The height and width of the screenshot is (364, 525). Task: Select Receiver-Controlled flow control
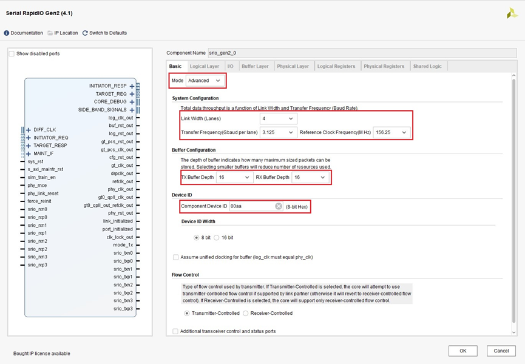[x=246, y=313]
